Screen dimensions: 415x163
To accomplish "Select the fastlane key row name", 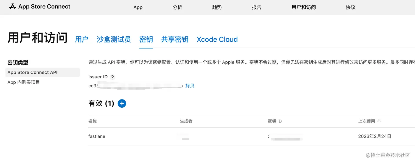I will pyautogui.click(x=97, y=136).
